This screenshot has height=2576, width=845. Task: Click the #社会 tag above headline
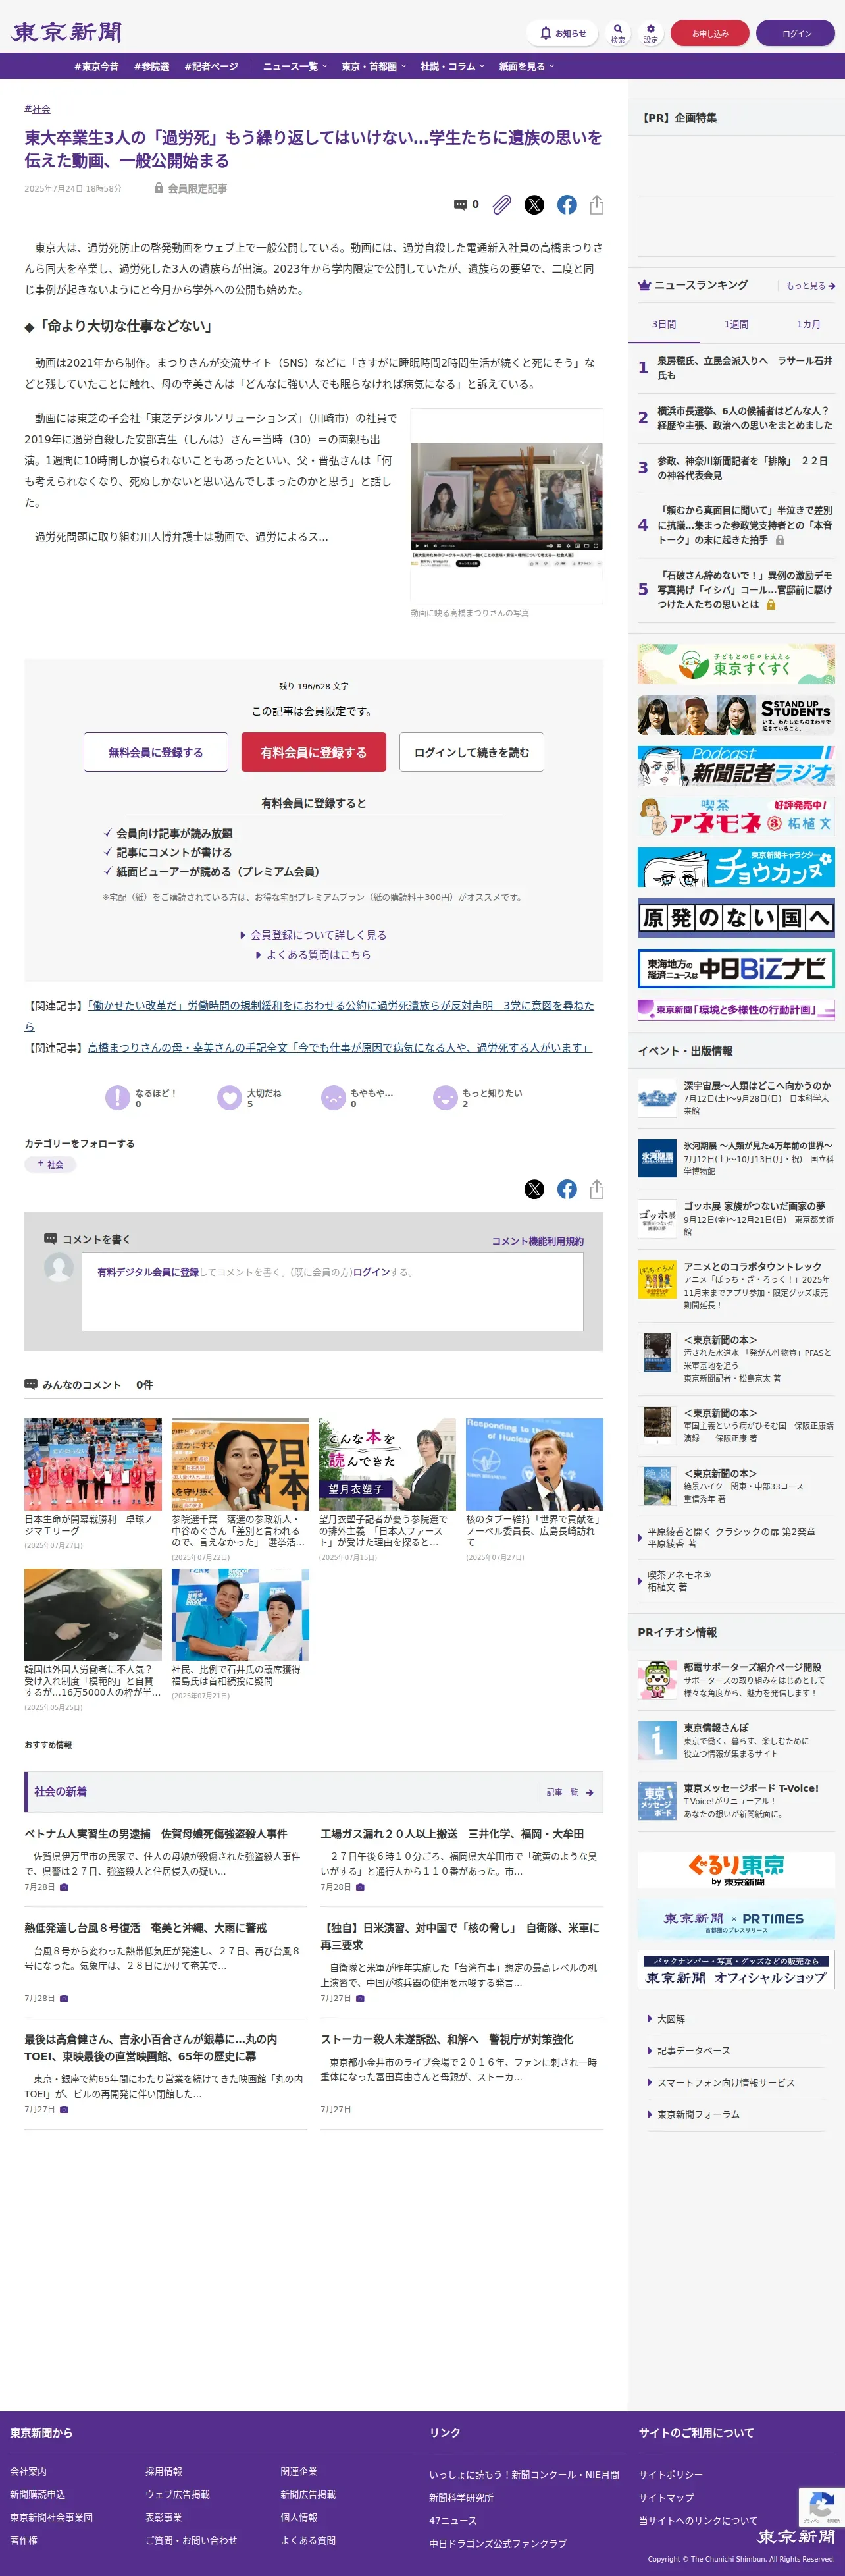38,109
